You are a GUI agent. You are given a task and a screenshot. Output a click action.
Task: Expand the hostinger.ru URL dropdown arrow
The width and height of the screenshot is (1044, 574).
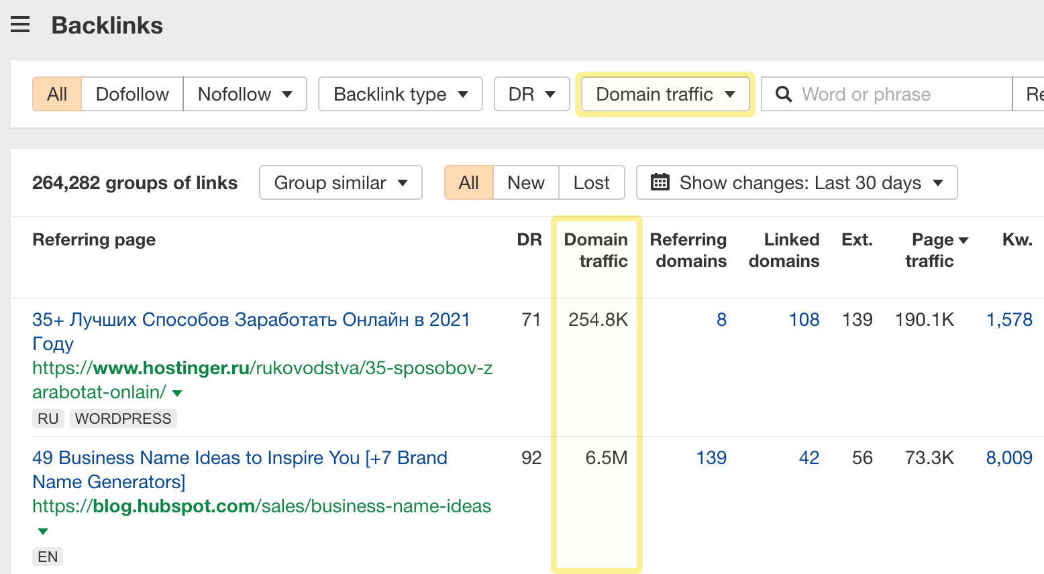click(177, 393)
